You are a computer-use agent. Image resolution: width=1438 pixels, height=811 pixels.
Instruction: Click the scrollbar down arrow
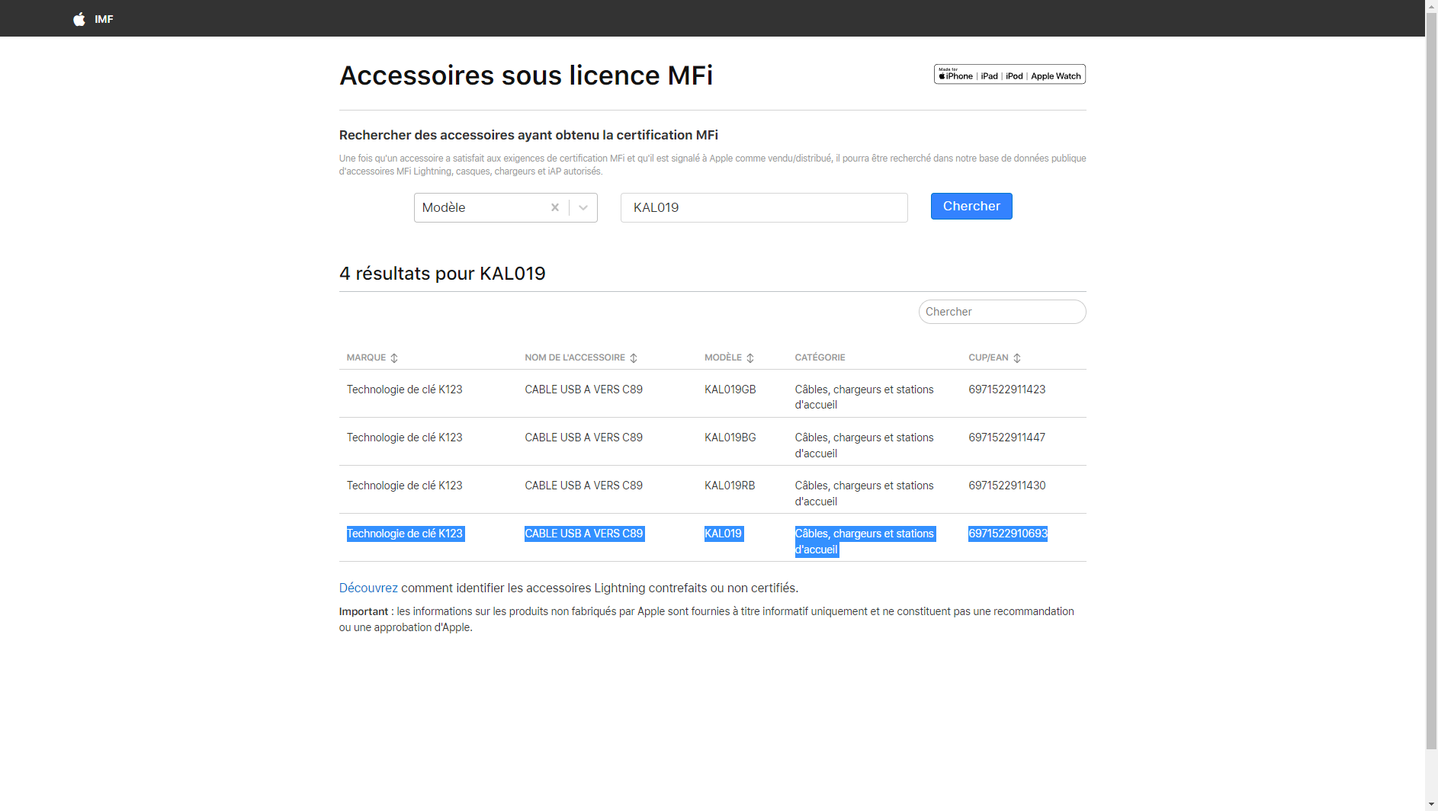click(1431, 805)
